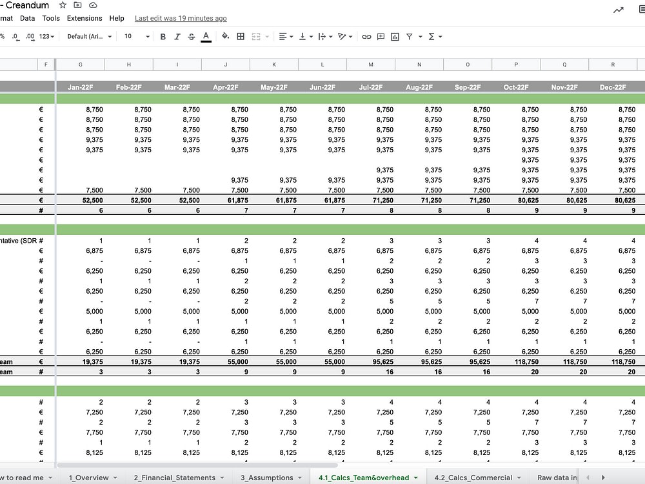The image size is (645, 484).
Task: Apply strikethrough formatting
Action: tap(192, 37)
